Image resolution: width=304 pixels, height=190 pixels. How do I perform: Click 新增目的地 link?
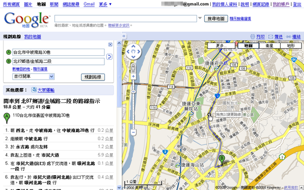[21, 69]
